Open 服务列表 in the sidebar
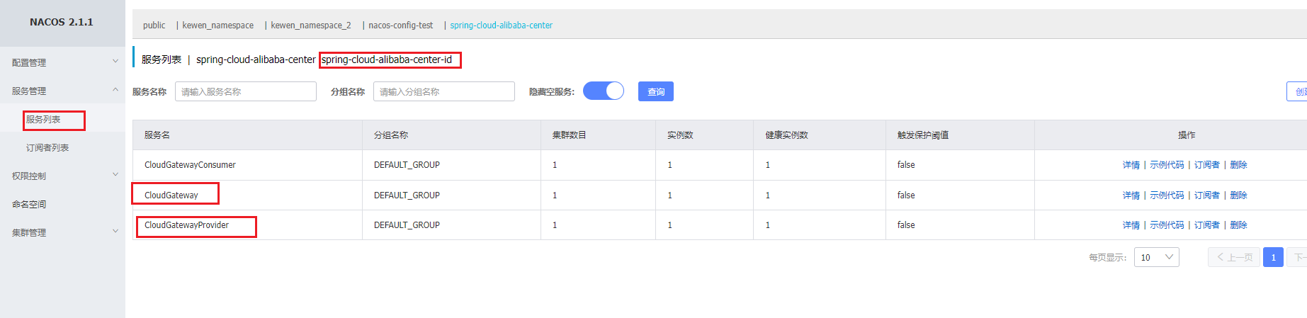 tap(43, 120)
